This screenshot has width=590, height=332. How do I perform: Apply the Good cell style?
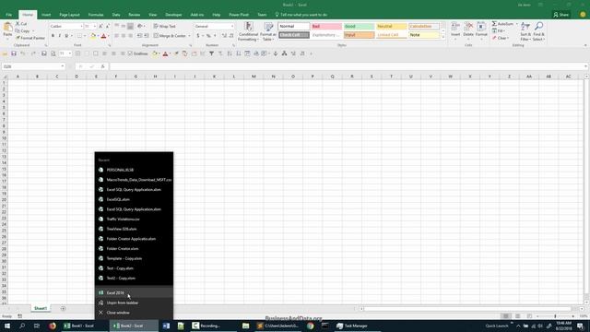point(359,27)
